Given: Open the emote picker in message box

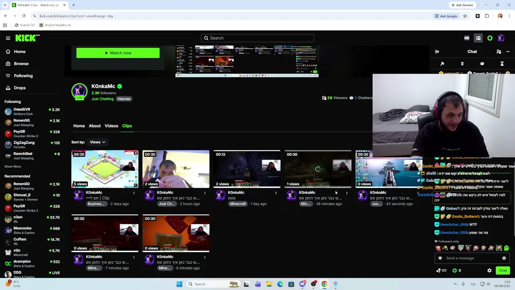Looking at the screenshot, I should 504,258.
